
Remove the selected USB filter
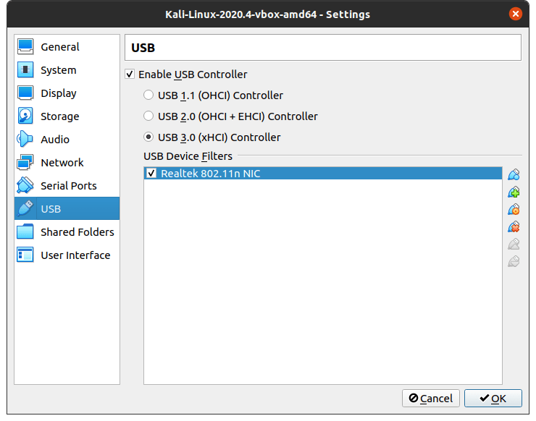514,226
